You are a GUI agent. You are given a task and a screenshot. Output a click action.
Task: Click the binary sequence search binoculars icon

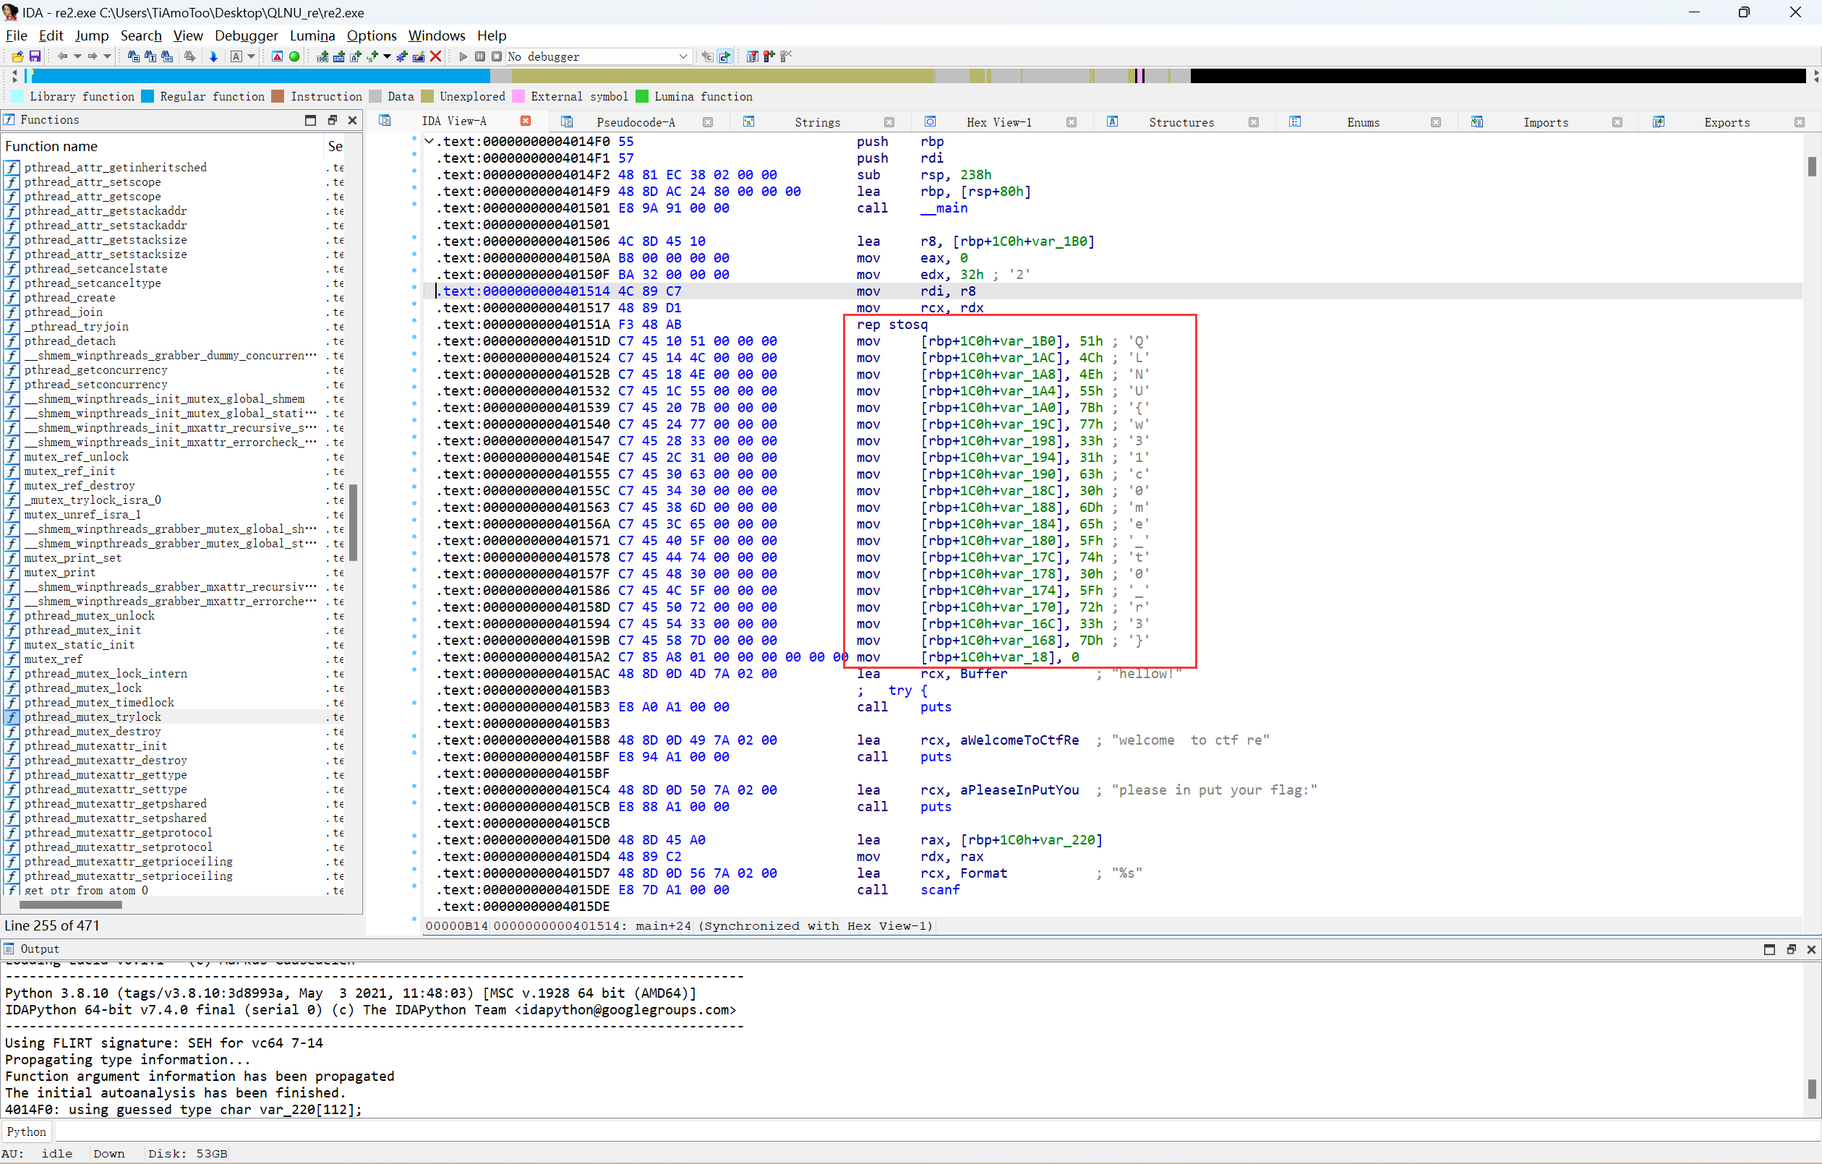point(167,57)
